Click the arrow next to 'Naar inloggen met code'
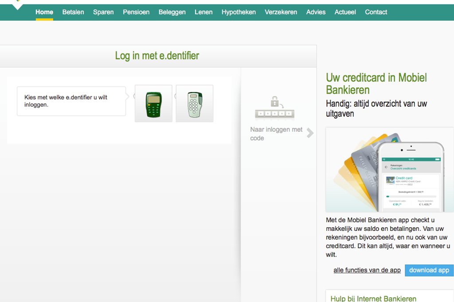The image size is (454, 302). click(310, 133)
